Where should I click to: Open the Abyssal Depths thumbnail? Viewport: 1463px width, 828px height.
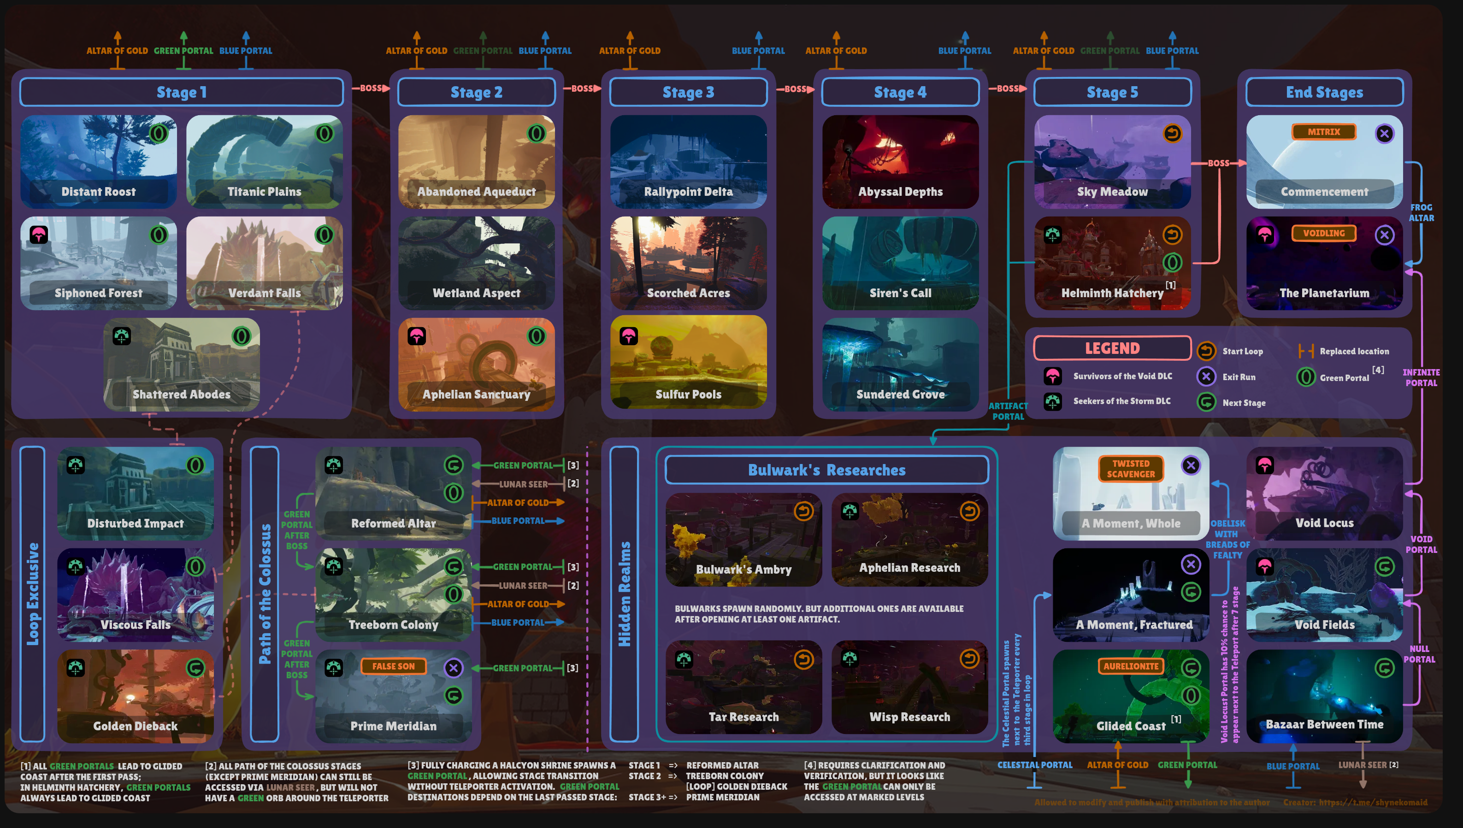coord(901,162)
